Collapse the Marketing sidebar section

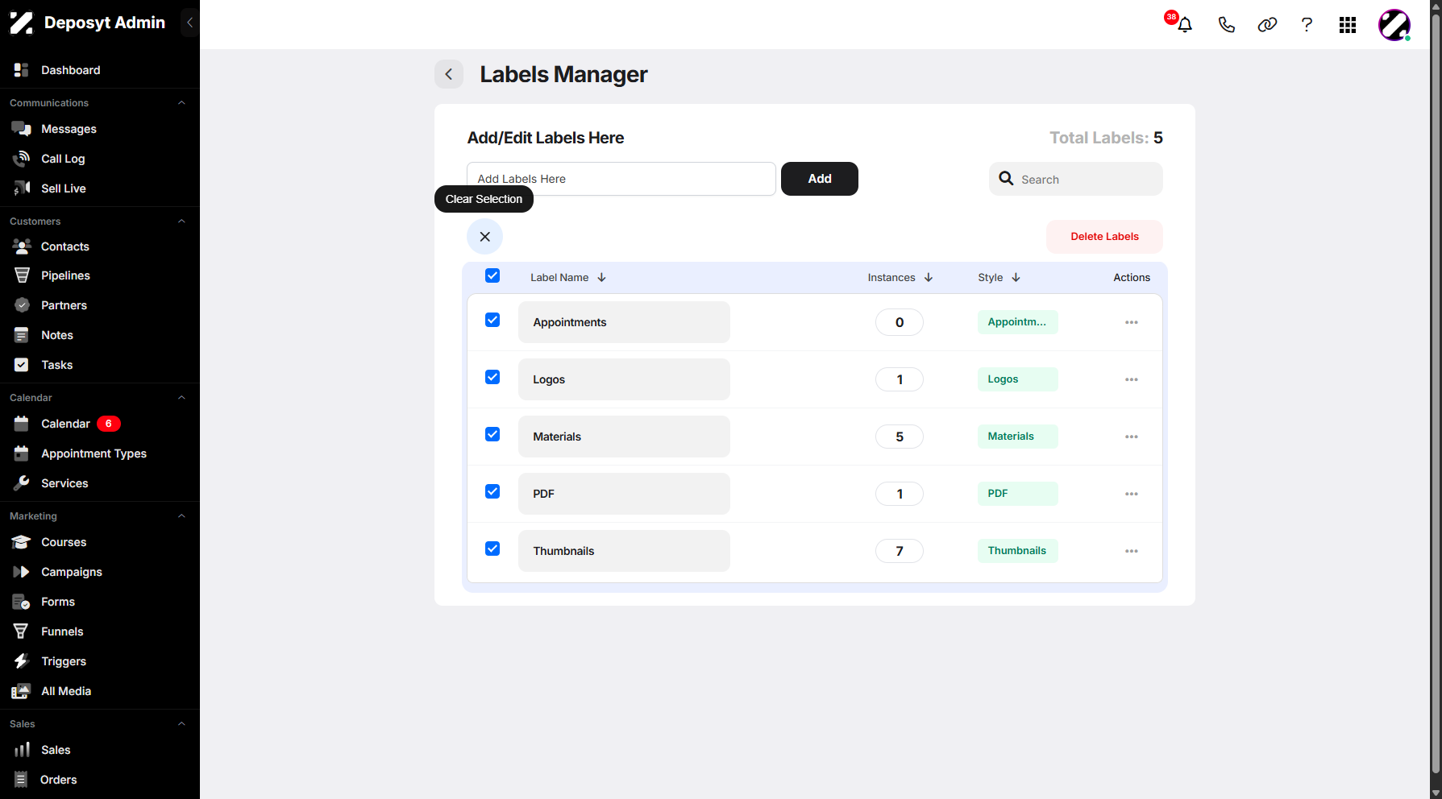[x=181, y=516]
